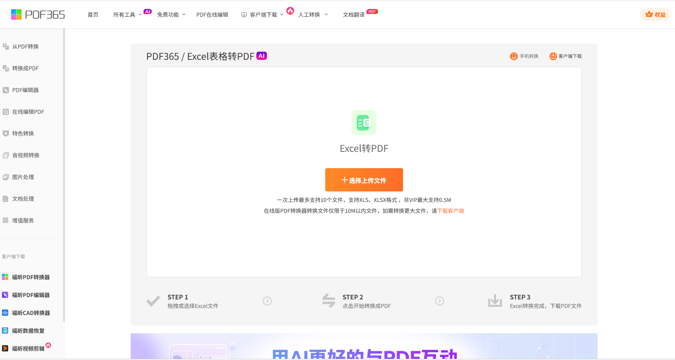The width and height of the screenshot is (675, 360).
Task: Open the 人工转换 menu
Action: point(309,15)
